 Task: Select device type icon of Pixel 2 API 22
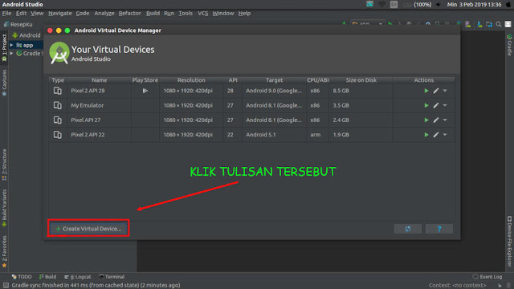57,135
